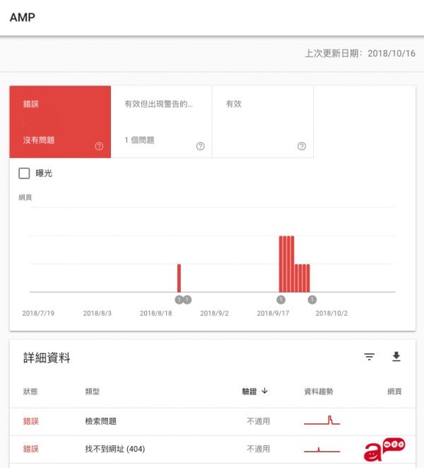The height and width of the screenshot is (468, 424).
Task: Open the filter icon in 詳細資料
Action: (369, 357)
